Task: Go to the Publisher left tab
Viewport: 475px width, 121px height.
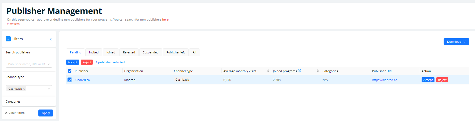Action: [x=176, y=52]
